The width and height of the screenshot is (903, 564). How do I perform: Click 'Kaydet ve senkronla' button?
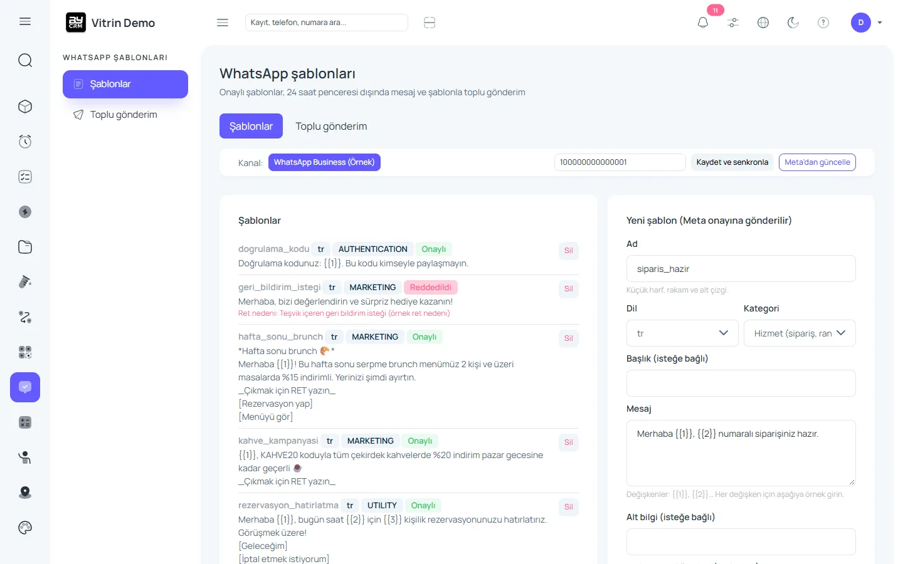point(732,162)
